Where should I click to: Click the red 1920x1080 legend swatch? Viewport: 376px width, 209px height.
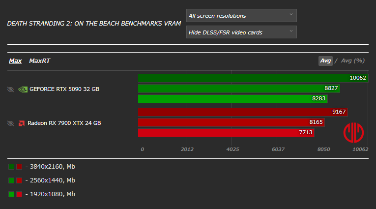[19, 194]
